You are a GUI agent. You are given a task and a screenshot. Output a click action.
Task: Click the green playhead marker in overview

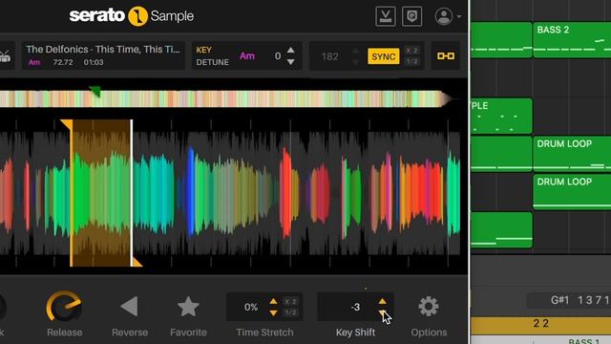click(x=95, y=92)
